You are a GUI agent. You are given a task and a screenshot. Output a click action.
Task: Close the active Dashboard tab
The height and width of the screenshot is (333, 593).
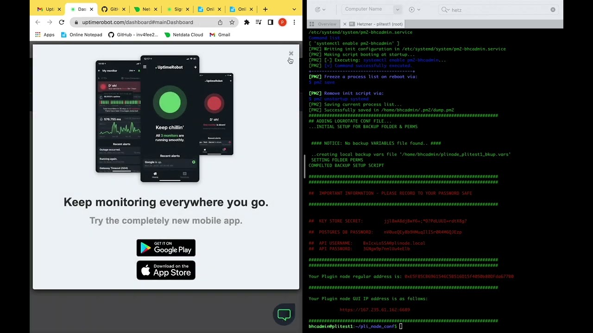pos(91,9)
